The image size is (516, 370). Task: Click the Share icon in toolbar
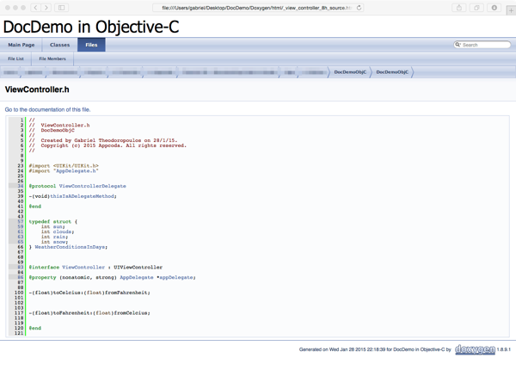pos(459,8)
